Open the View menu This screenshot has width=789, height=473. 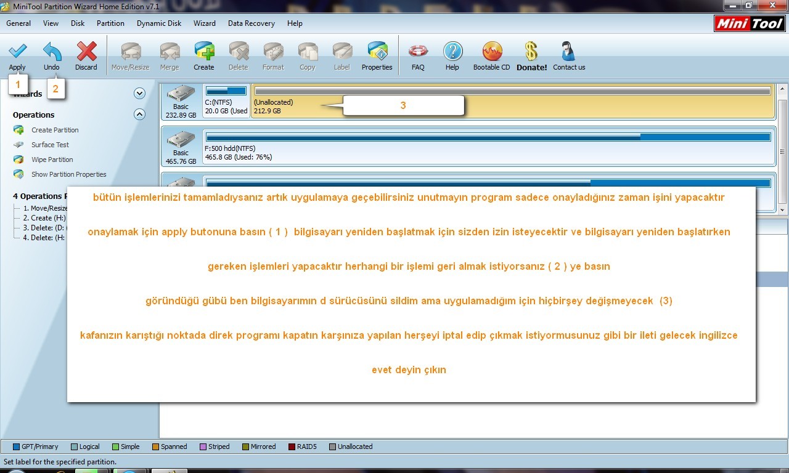click(x=51, y=23)
